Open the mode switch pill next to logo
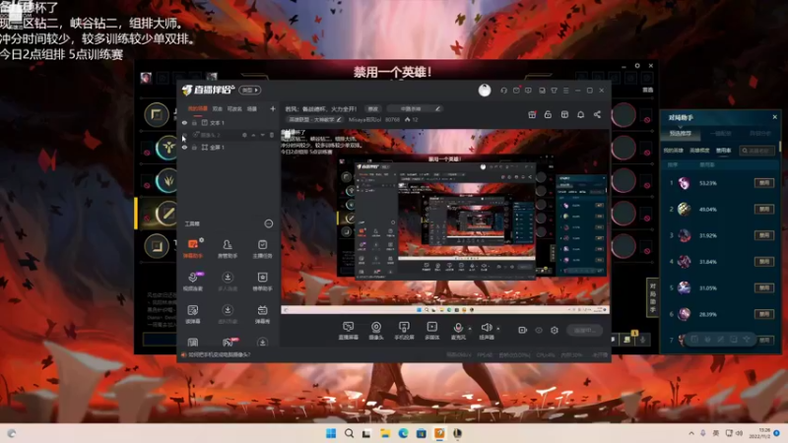Image resolution: width=788 pixels, height=443 pixels. (250, 90)
